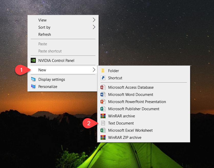Image resolution: width=214 pixels, height=168 pixels.
Task: Select the New menu entry
Action: (x=42, y=70)
